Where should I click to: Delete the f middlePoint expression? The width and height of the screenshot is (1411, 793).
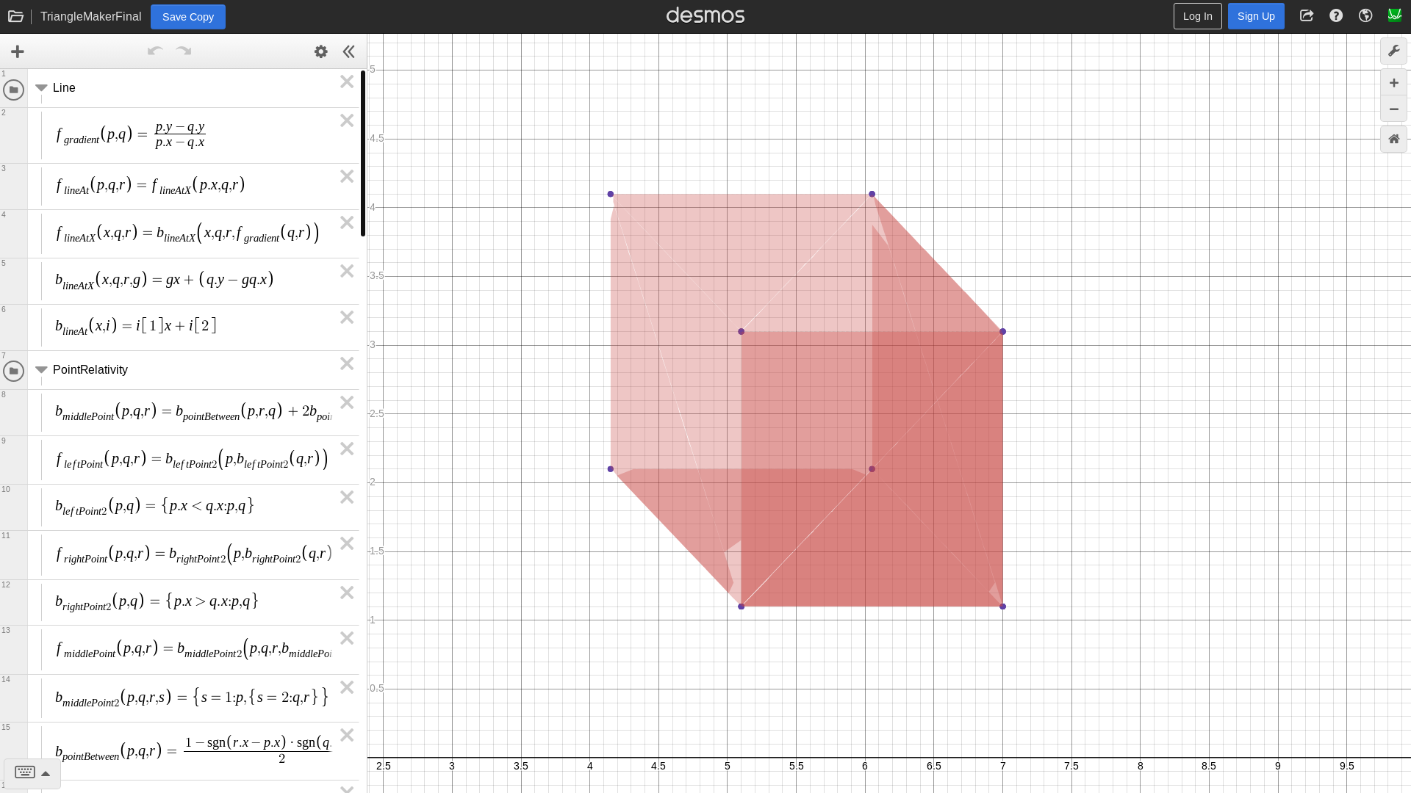(347, 638)
